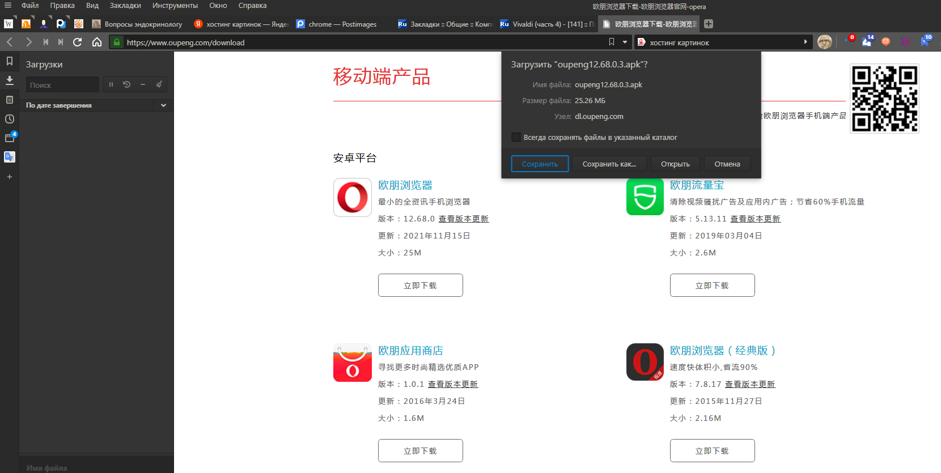Open the Bookmarks panel in sidebar
The width and height of the screenshot is (941, 473).
coord(10,61)
